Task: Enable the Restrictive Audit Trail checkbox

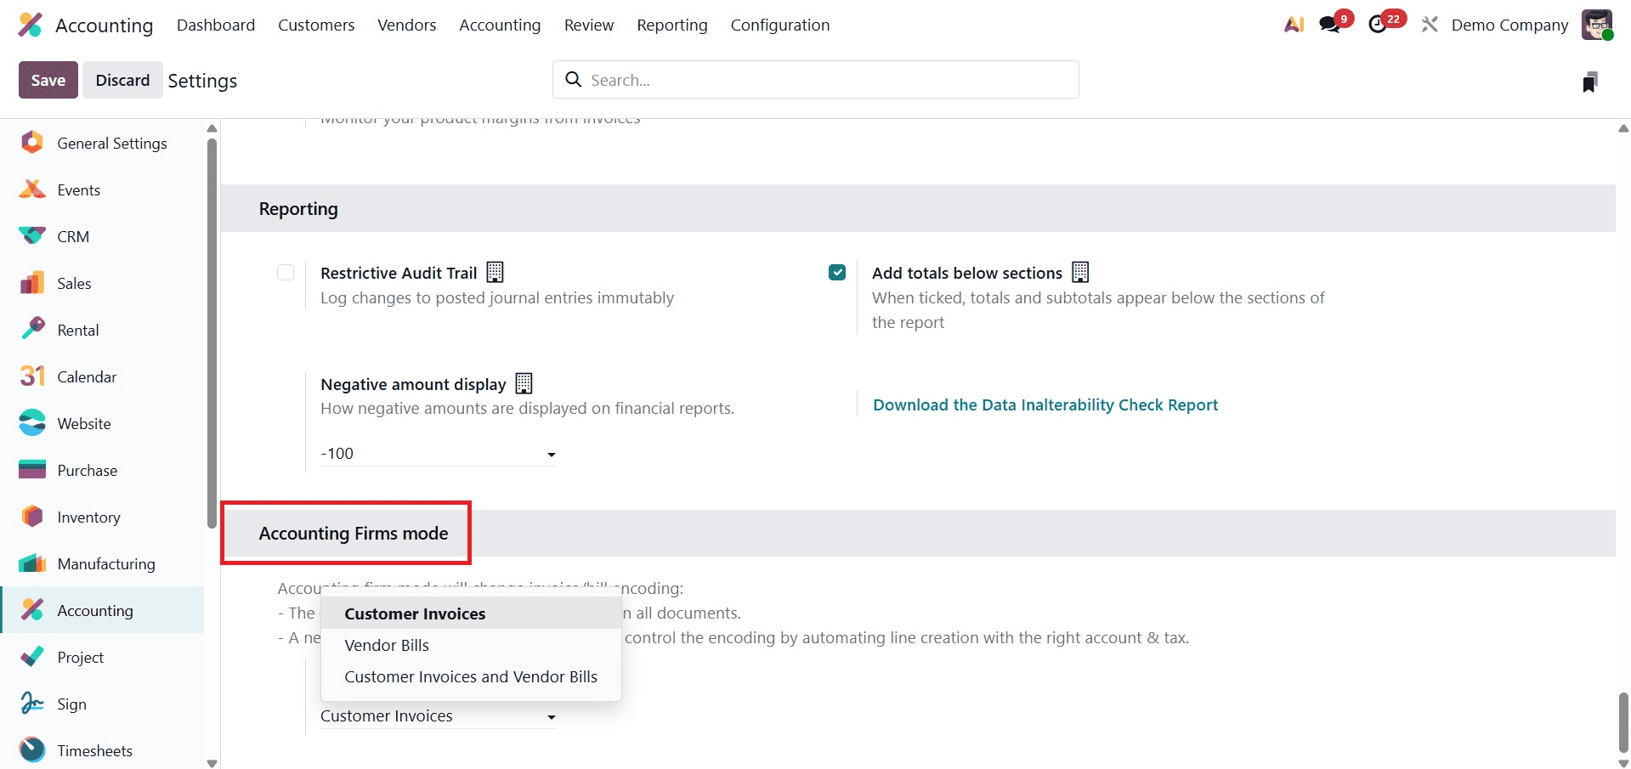Action: pos(285,272)
